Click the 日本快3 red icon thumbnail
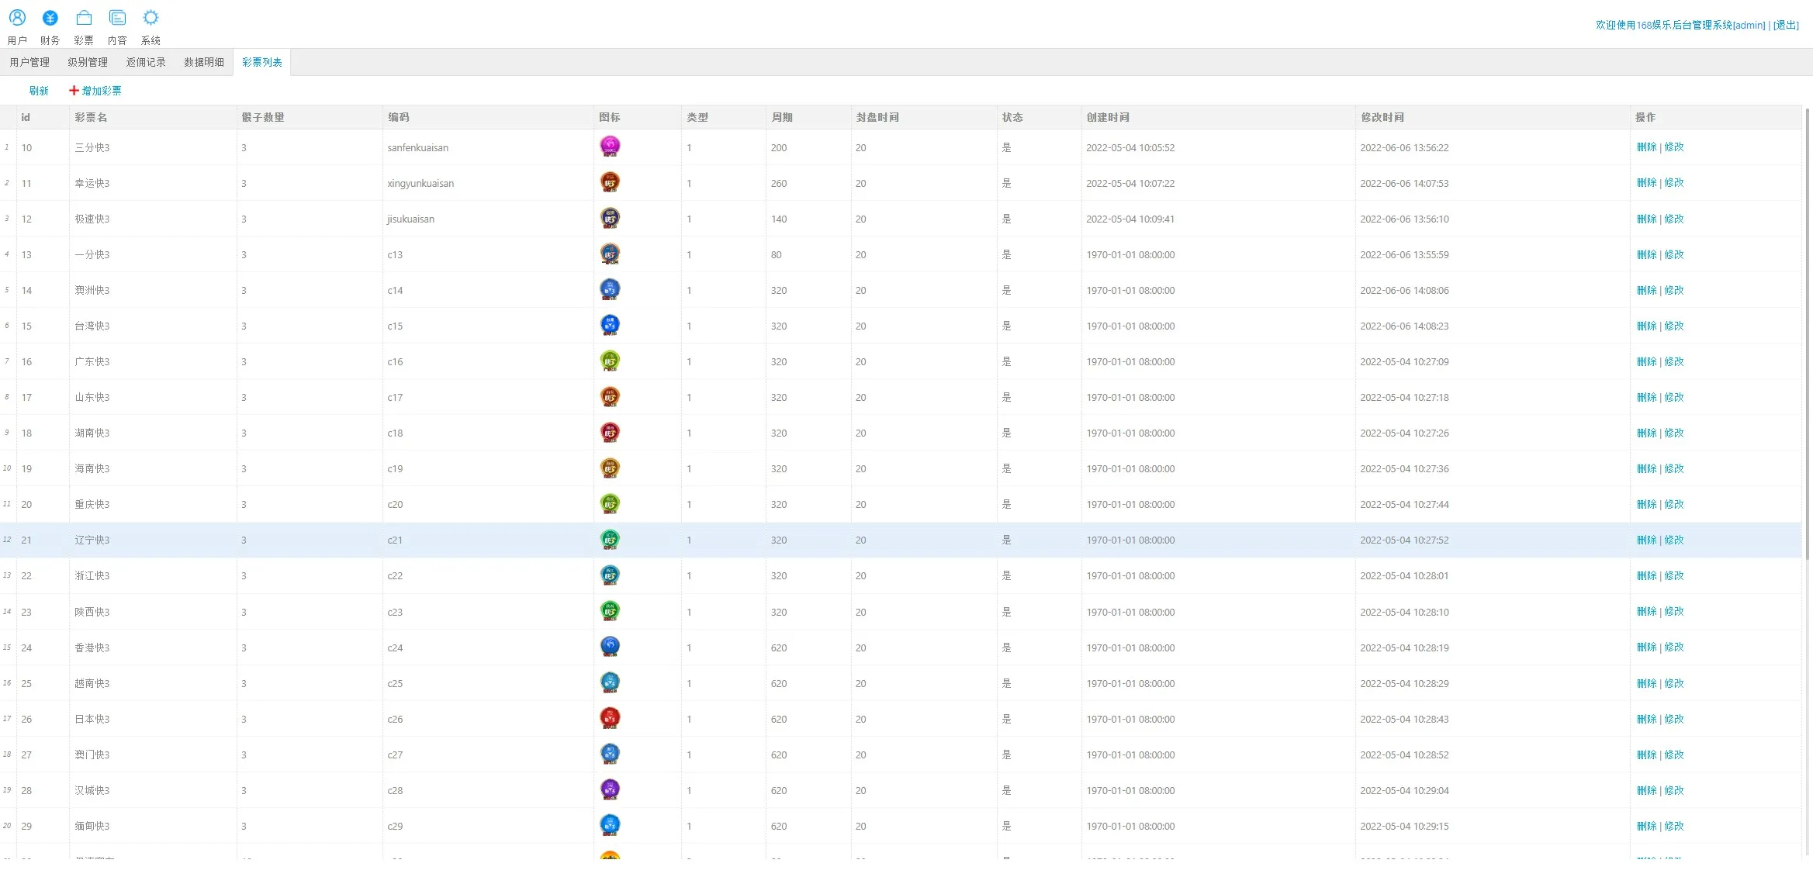This screenshot has height=884, width=1813. coord(610,718)
